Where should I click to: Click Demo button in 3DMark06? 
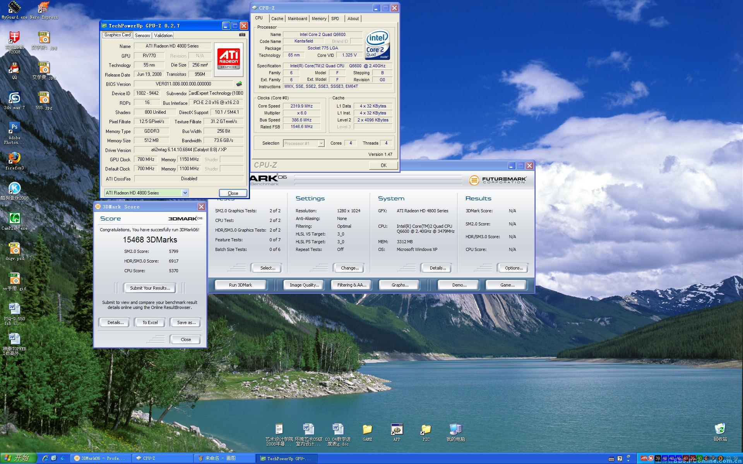coord(459,285)
